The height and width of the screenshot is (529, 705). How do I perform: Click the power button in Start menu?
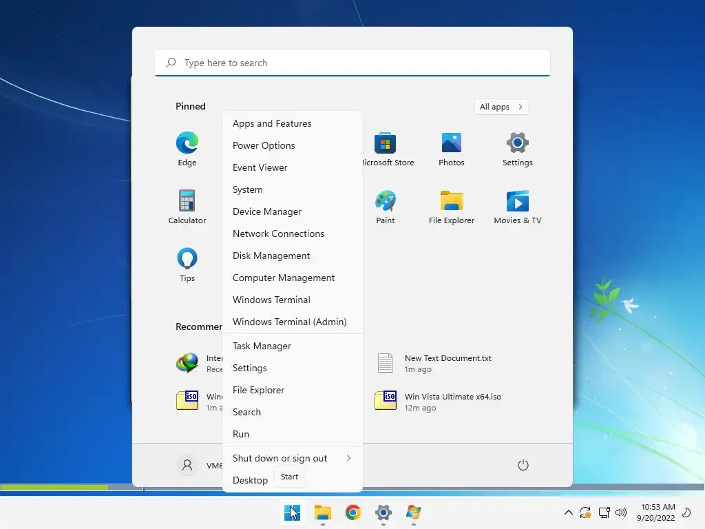(523, 465)
